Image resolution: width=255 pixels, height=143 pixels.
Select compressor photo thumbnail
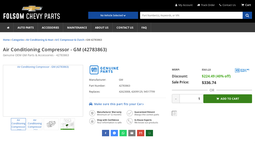(x=51, y=124)
